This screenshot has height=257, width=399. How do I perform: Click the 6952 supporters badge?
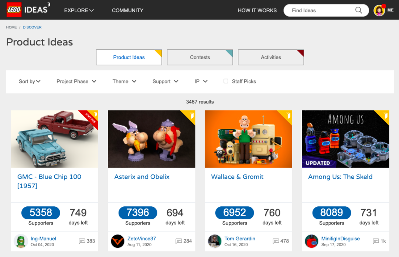coord(235,213)
